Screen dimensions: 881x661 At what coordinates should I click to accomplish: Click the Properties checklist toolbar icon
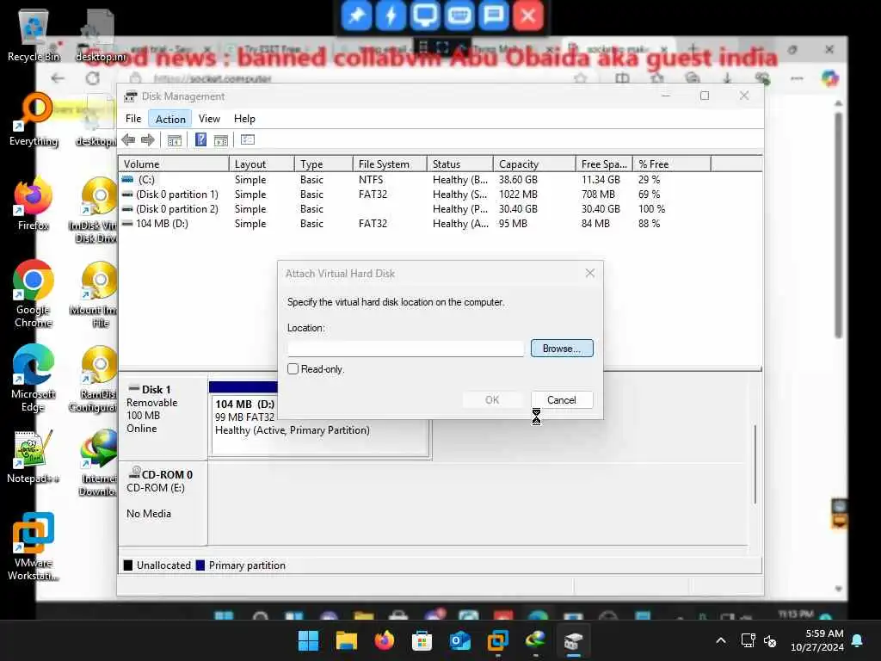tap(248, 139)
